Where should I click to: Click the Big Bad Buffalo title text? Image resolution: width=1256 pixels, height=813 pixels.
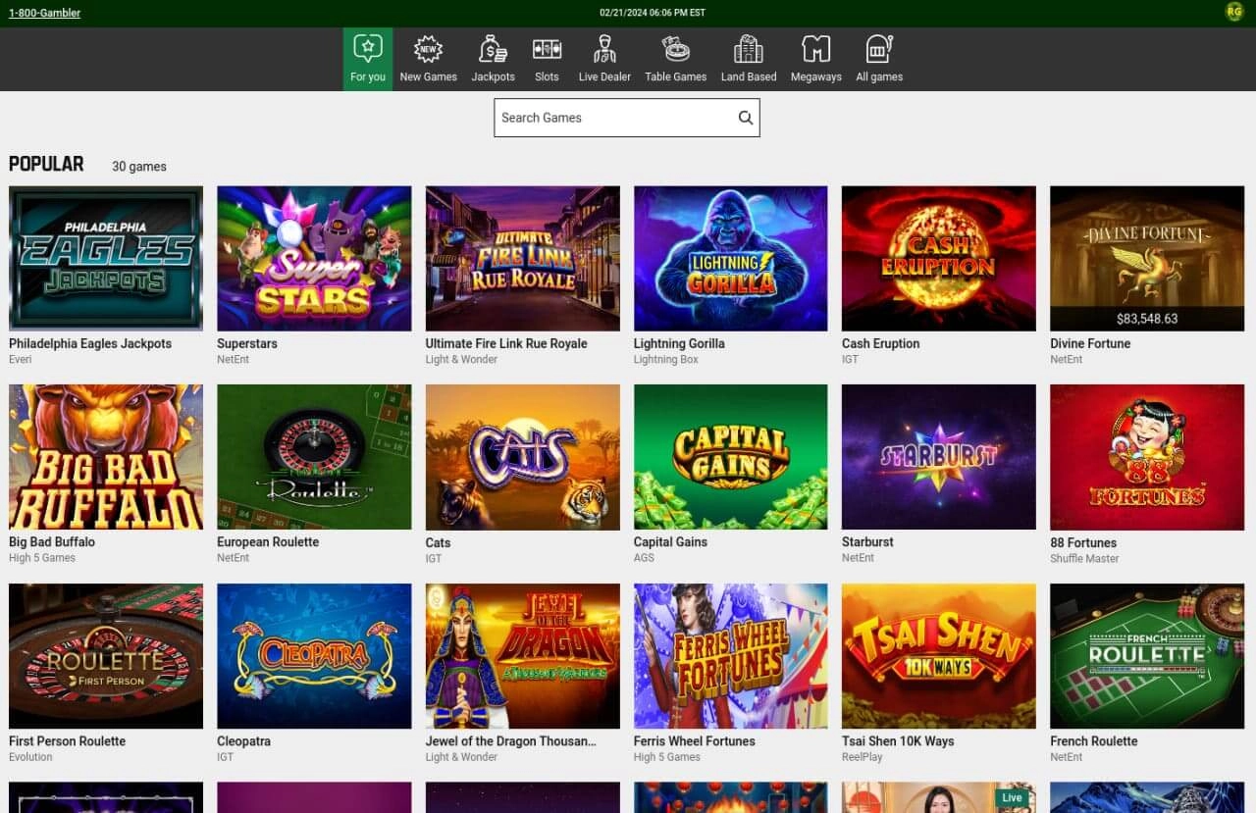(x=52, y=542)
